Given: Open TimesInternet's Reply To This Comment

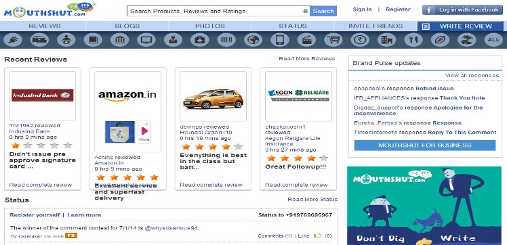Looking at the screenshot, I should tap(462, 133).
